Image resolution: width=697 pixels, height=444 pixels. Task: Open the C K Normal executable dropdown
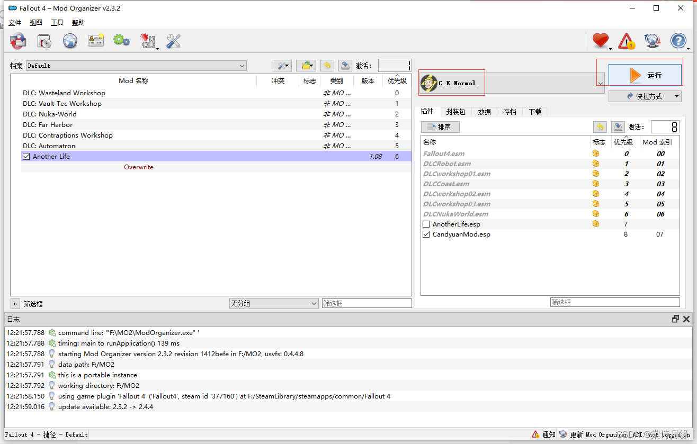512,83
